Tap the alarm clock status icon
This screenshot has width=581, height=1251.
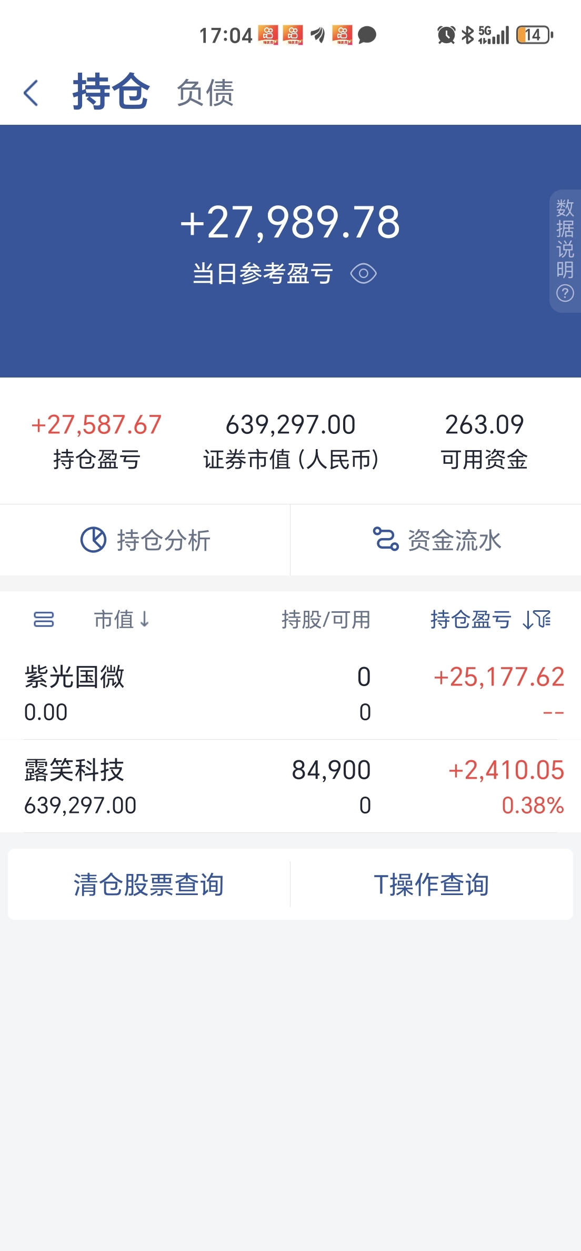tap(446, 35)
